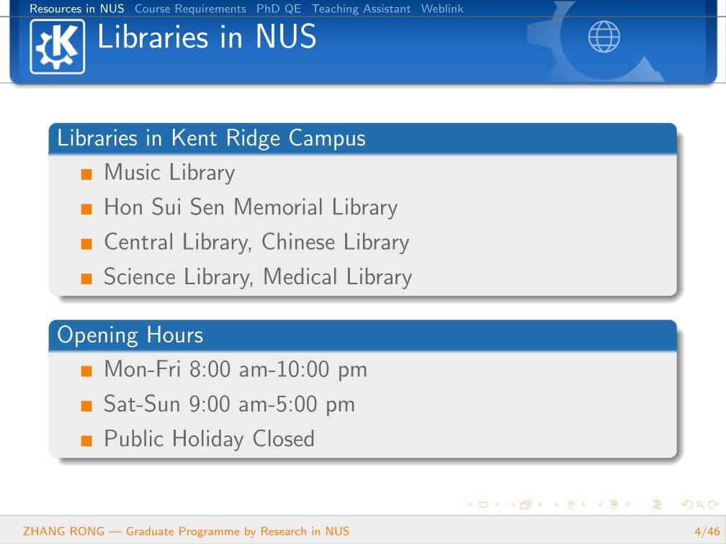The width and height of the screenshot is (726, 544).
Task: Go to next slide with right arrow
Action: (x=497, y=504)
